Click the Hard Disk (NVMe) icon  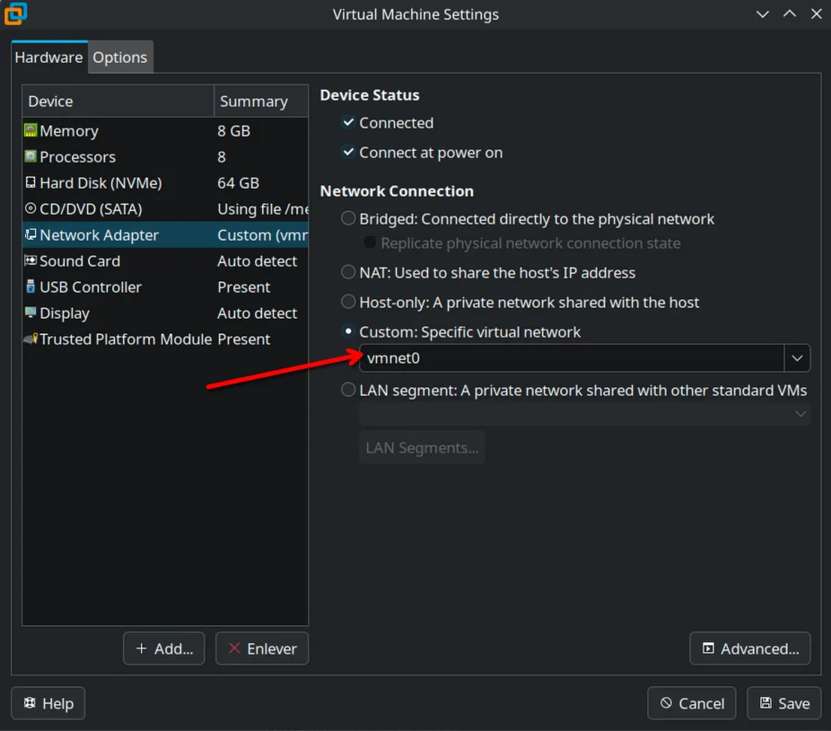[x=31, y=182]
